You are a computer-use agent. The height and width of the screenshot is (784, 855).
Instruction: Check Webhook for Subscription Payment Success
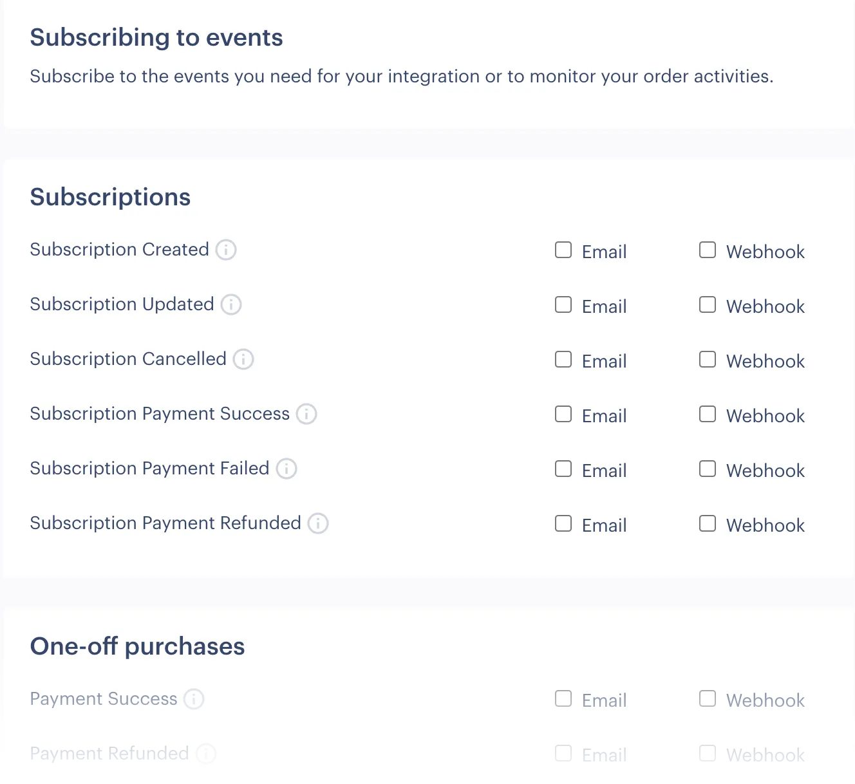click(x=708, y=414)
